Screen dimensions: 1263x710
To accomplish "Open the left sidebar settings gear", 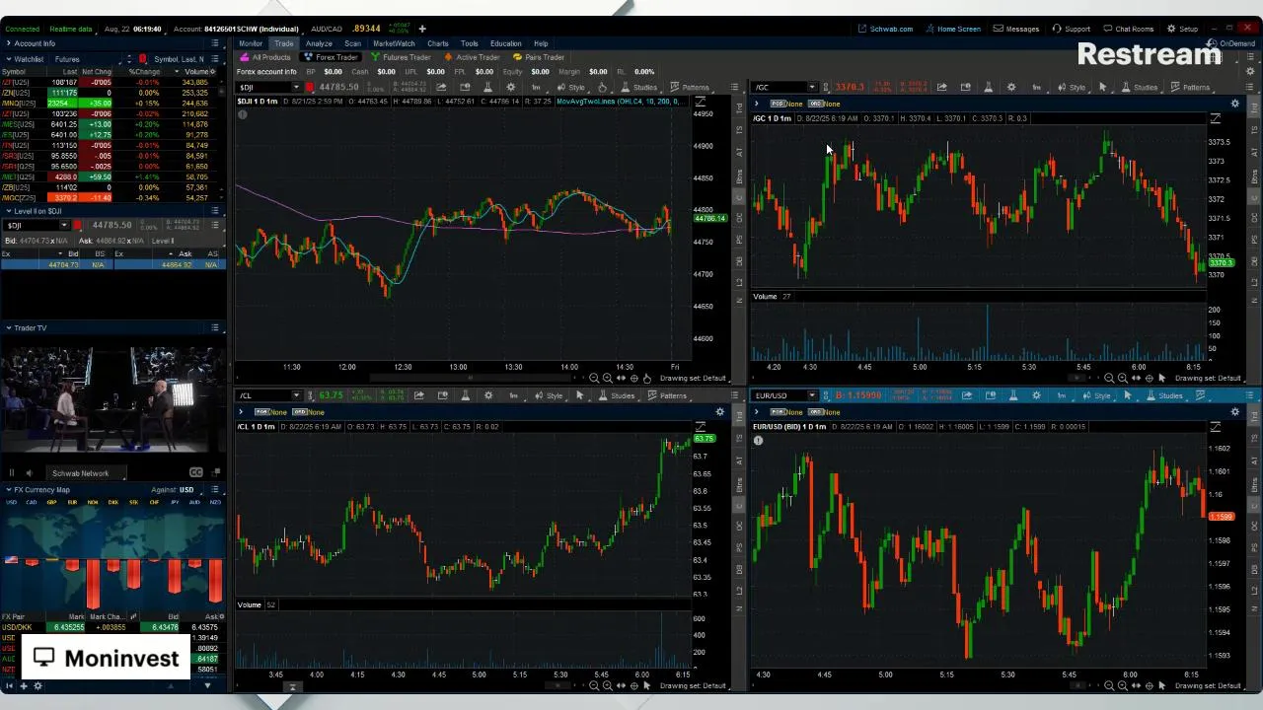I will click(x=38, y=686).
